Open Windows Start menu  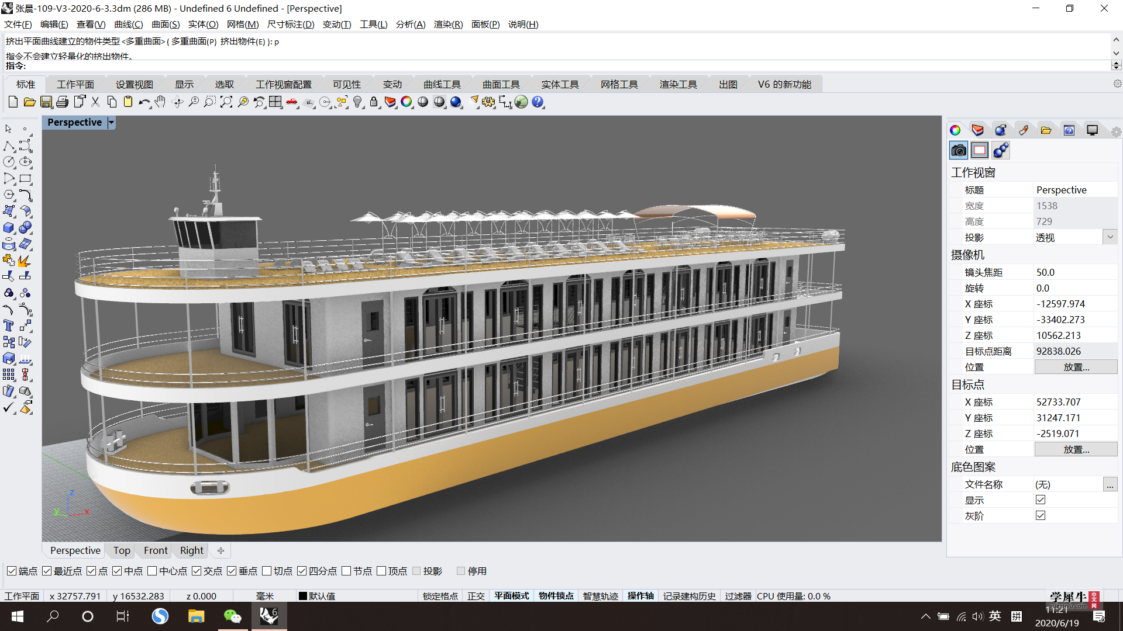(18, 616)
